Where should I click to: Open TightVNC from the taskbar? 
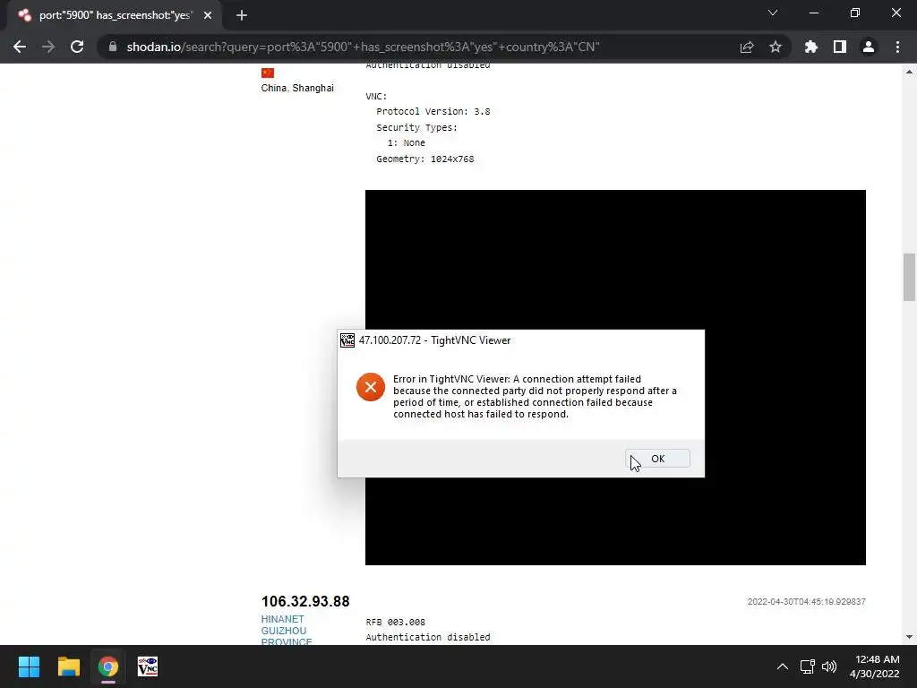point(148,666)
